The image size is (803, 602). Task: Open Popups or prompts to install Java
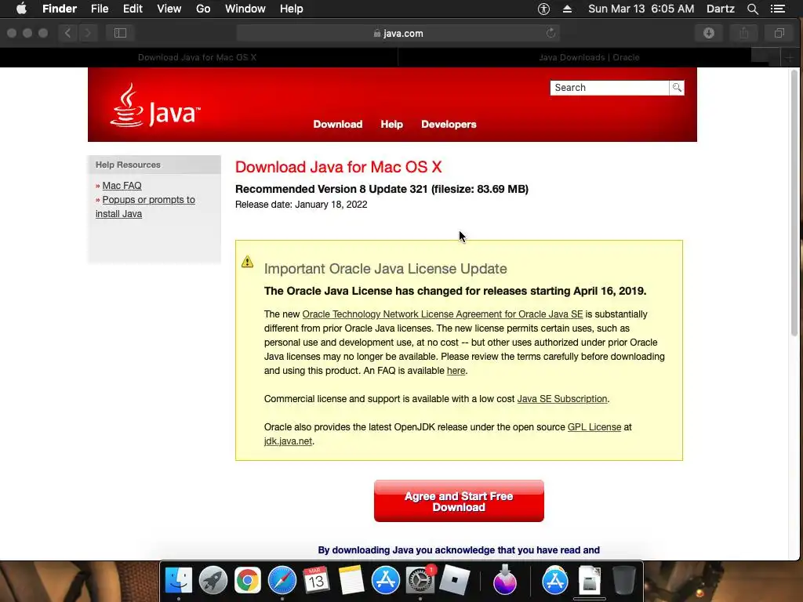click(x=145, y=207)
